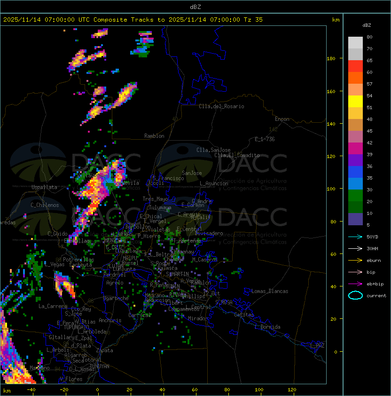Click the 'Agrelo' map label
Image resolution: width=391 pixels, height=396 pixels.
[x=115, y=283]
